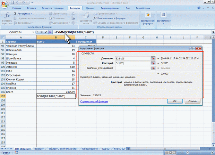This screenshot has height=155, width=215.
Task: Click the Диапазон range collapse icon
Action: [x=153, y=58]
